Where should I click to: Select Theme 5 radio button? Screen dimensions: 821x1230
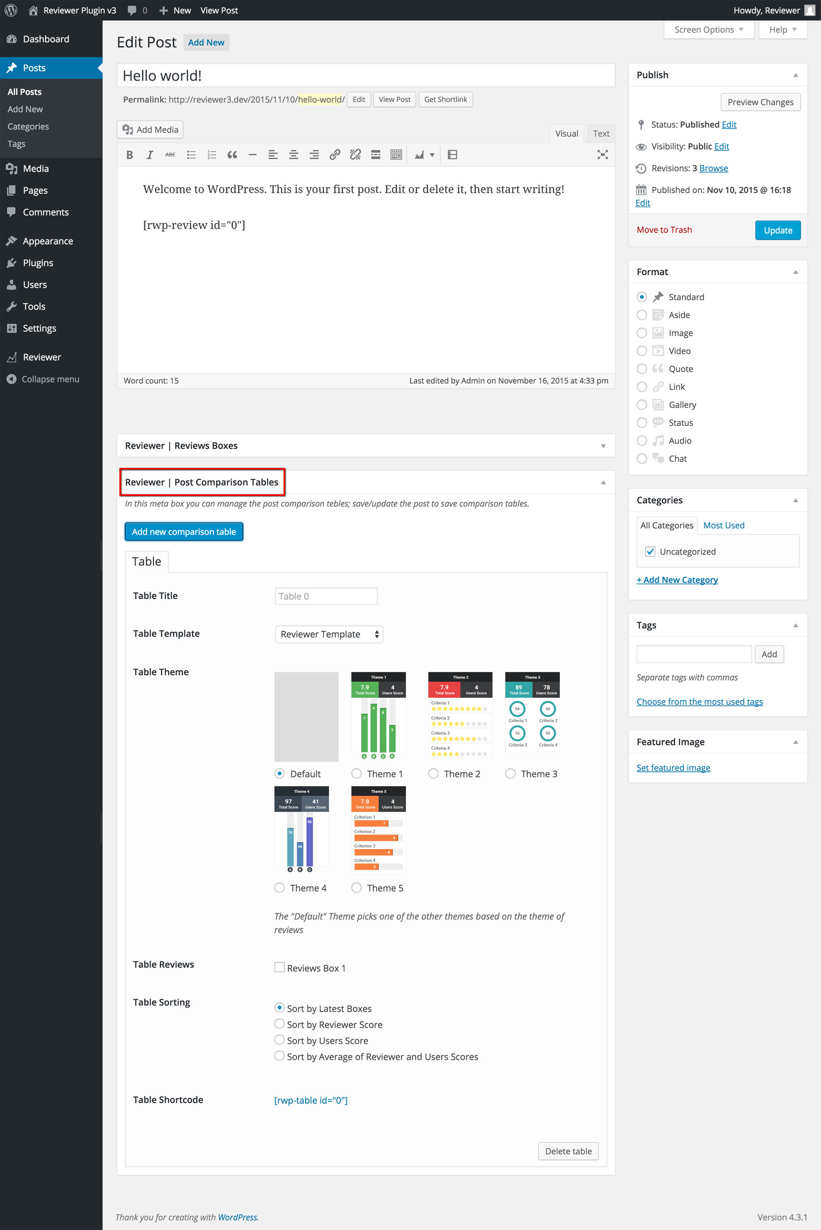pos(356,888)
